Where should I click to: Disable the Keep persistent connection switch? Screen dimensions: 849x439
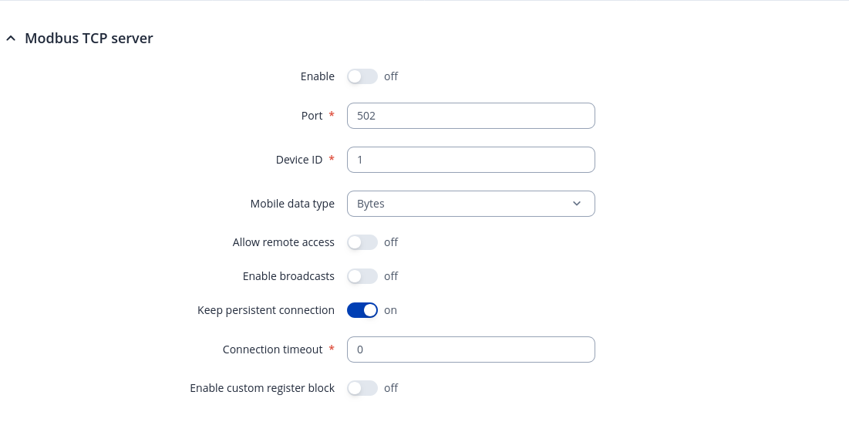(362, 310)
